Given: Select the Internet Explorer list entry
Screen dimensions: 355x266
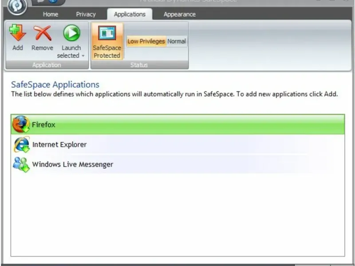Looking at the screenshot, I should (178, 145).
